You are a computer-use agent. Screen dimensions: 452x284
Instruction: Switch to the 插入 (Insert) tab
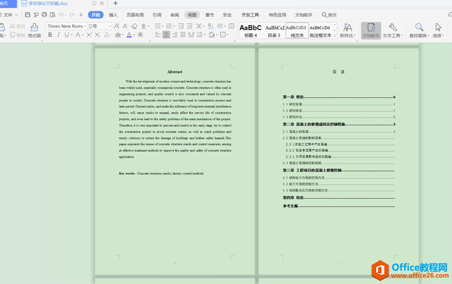coord(113,15)
